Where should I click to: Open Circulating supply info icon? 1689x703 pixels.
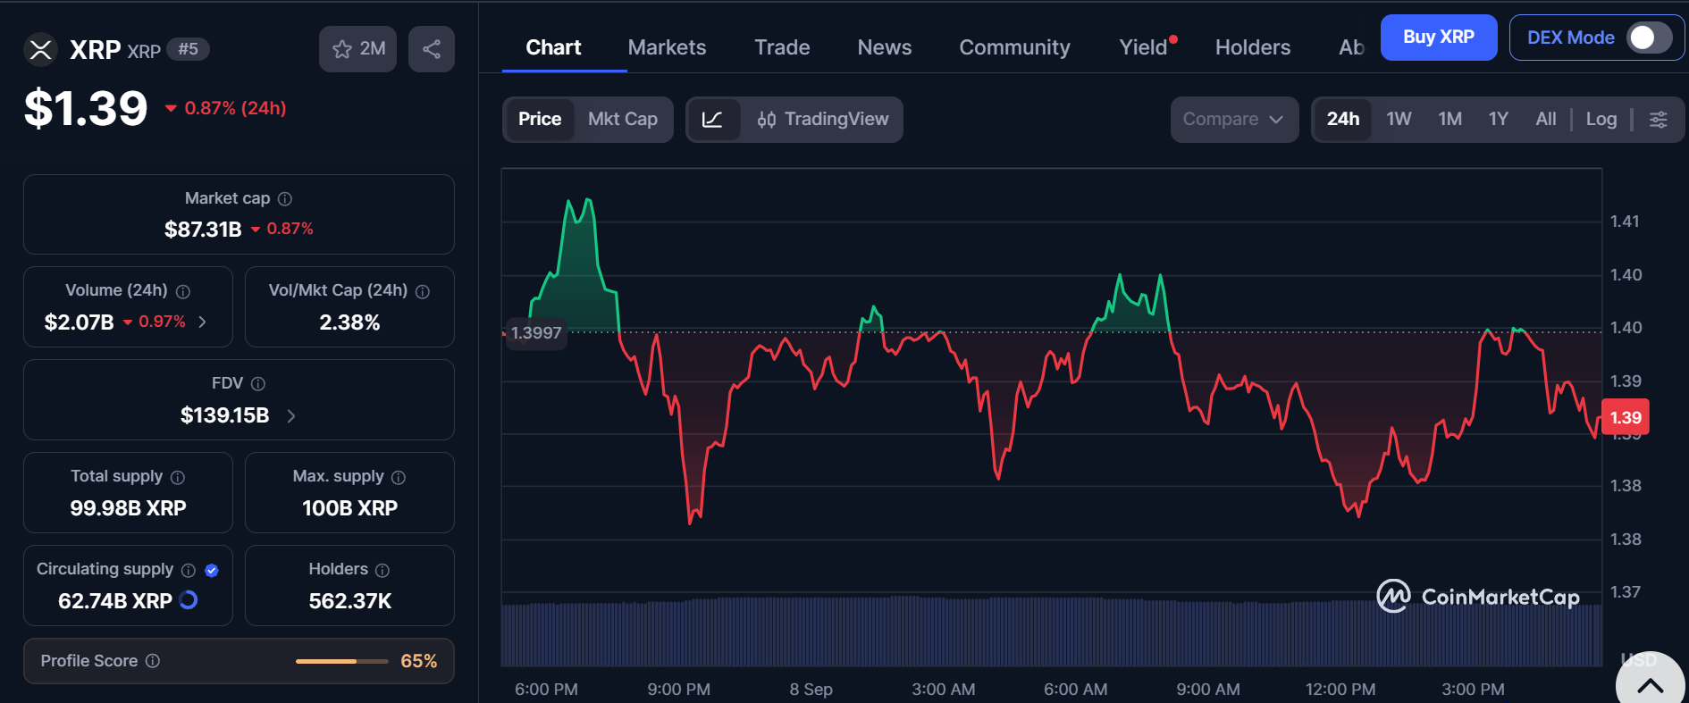click(x=189, y=570)
